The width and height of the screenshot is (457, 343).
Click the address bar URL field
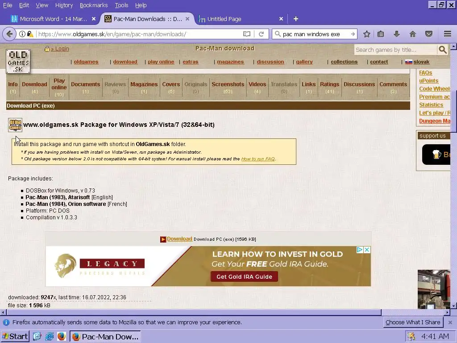tap(140, 34)
